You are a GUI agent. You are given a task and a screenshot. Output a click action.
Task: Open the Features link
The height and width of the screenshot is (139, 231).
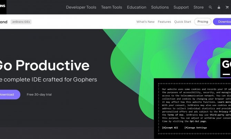(164, 22)
